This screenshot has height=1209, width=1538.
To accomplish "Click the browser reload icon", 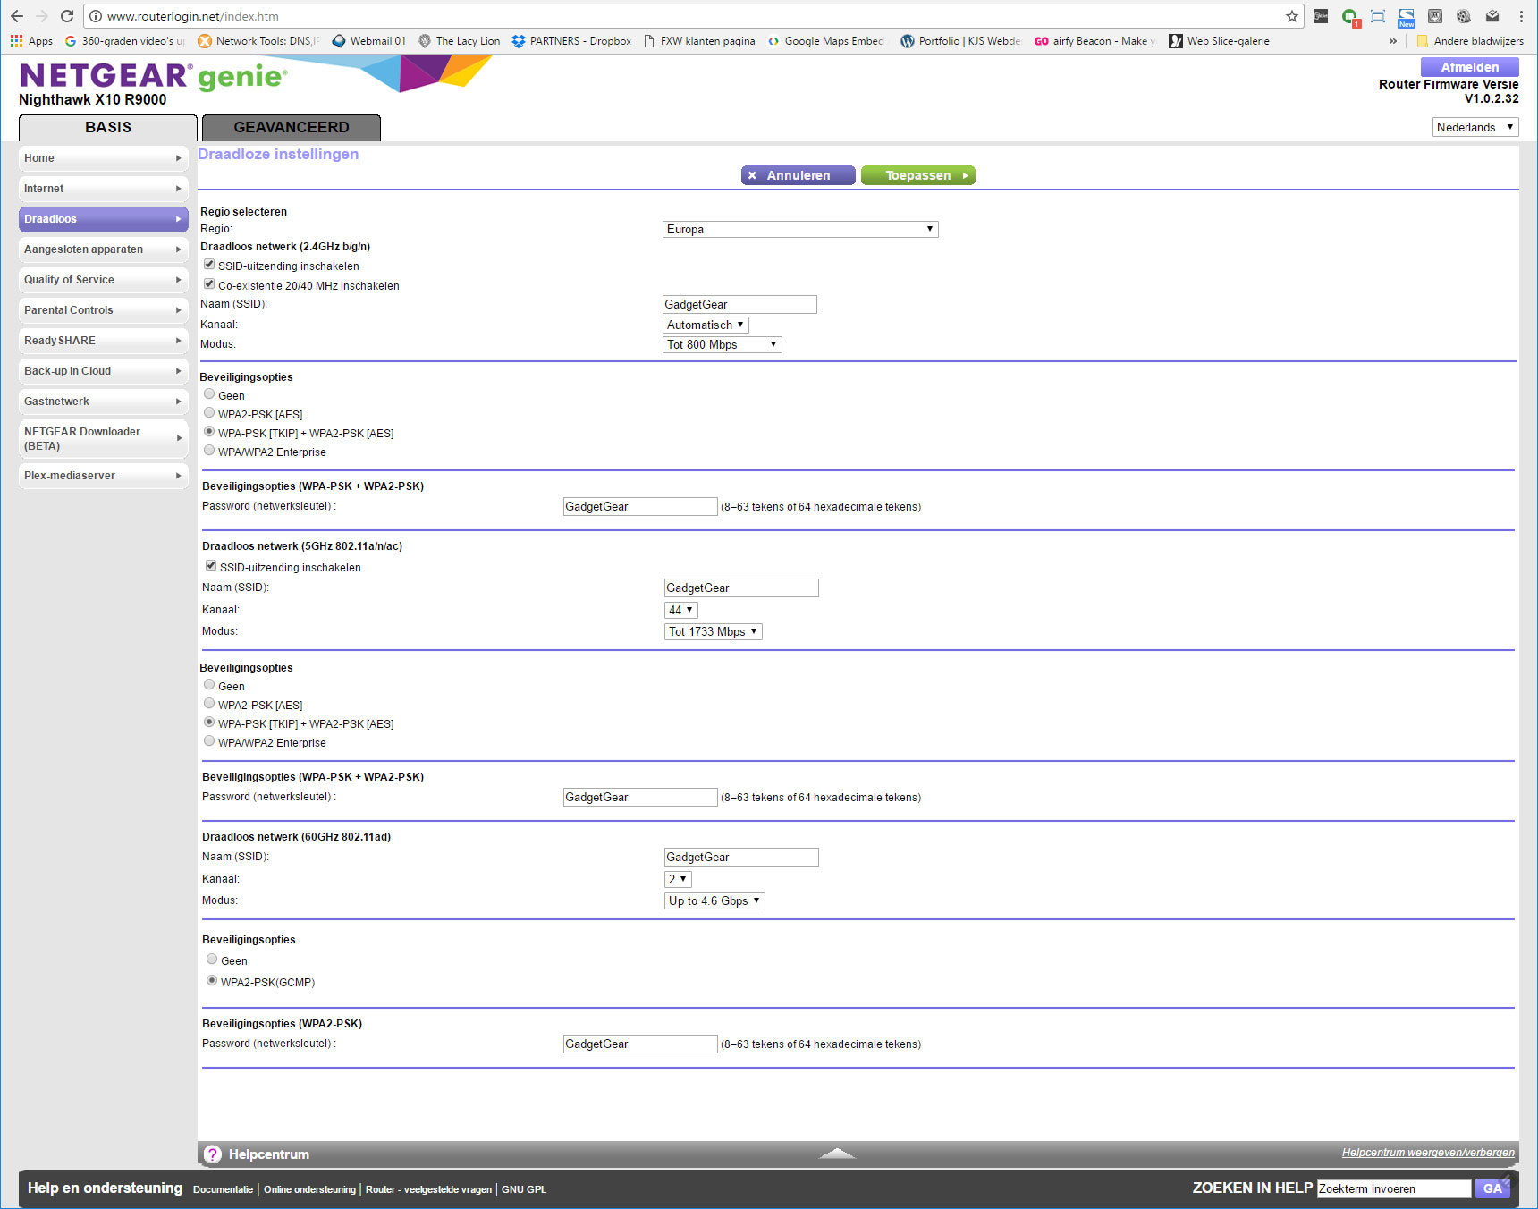I will tap(67, 16).
